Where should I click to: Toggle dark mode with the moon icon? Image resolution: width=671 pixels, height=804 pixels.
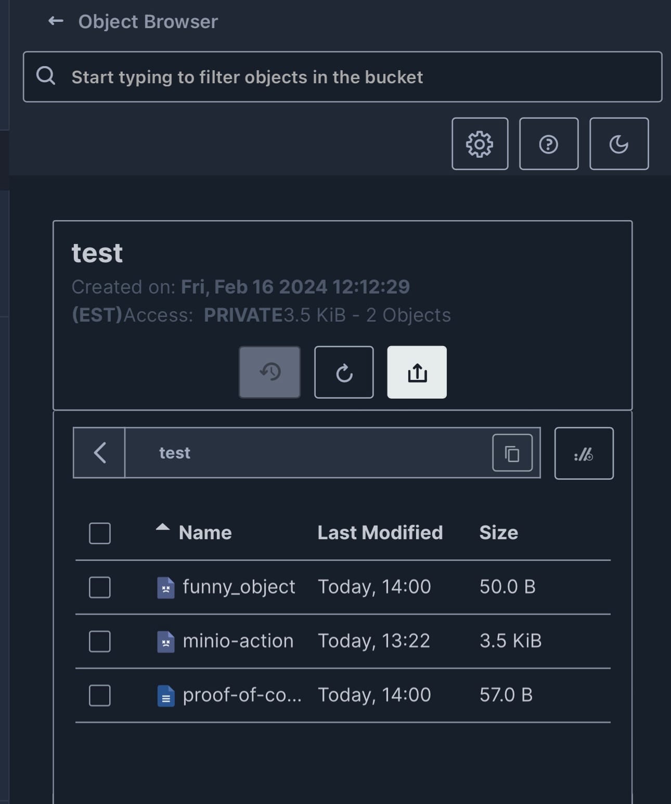(619, 144)
